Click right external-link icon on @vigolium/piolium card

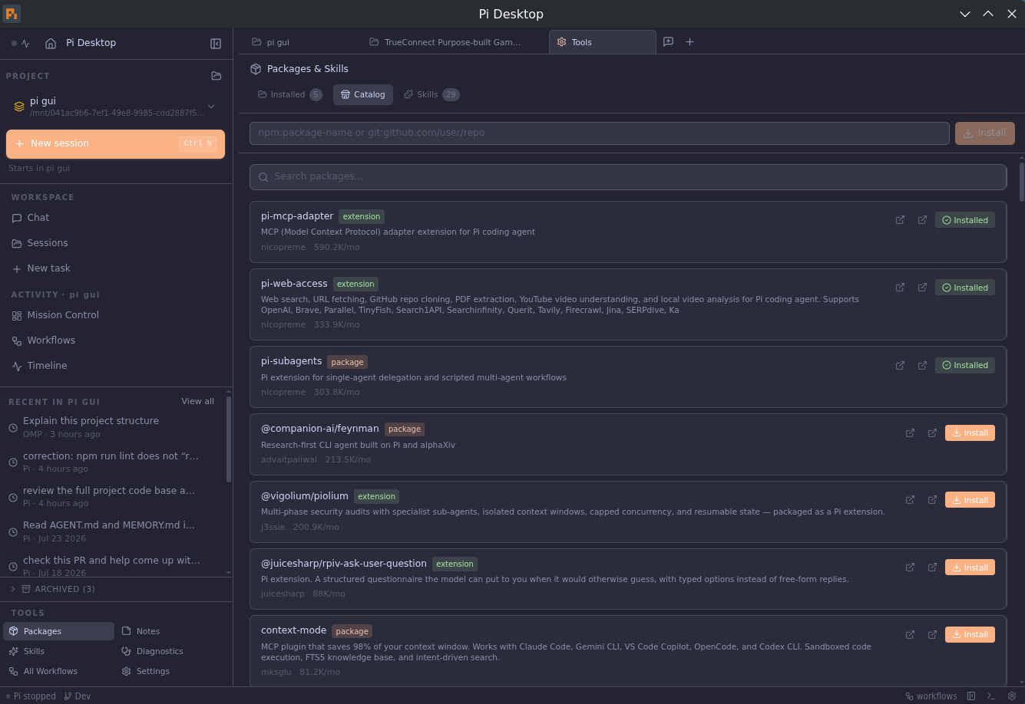point(932,500)
